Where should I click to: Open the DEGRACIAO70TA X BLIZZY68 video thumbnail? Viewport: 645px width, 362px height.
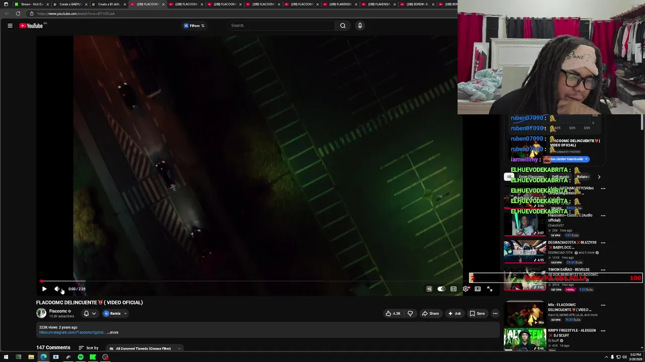tap(525, 251)
